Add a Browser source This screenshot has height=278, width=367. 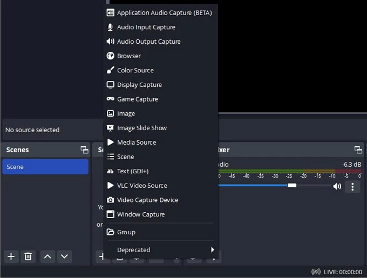click(161, 56)
